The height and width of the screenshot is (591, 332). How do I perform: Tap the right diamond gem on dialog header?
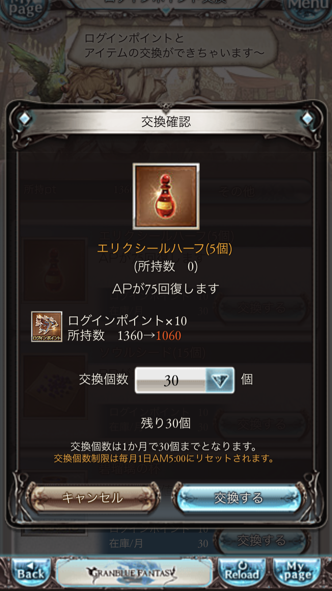[307, 118]
